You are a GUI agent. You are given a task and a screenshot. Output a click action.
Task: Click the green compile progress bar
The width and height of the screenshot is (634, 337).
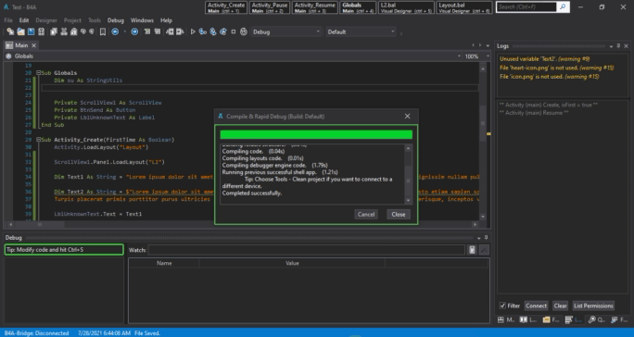pyautogui.click(x=316, y=134)
